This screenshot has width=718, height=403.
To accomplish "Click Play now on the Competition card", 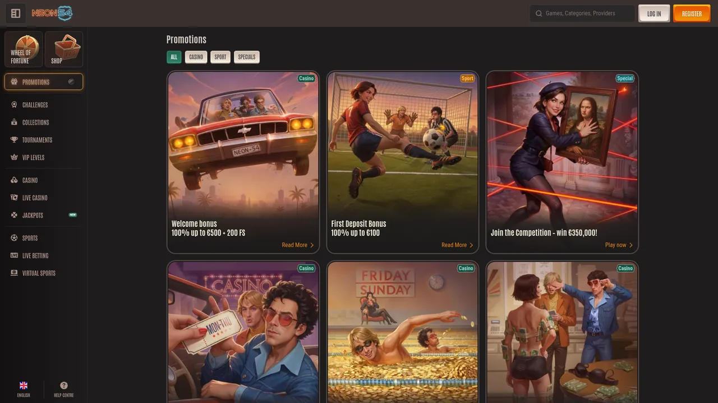I will coord(619,245).
